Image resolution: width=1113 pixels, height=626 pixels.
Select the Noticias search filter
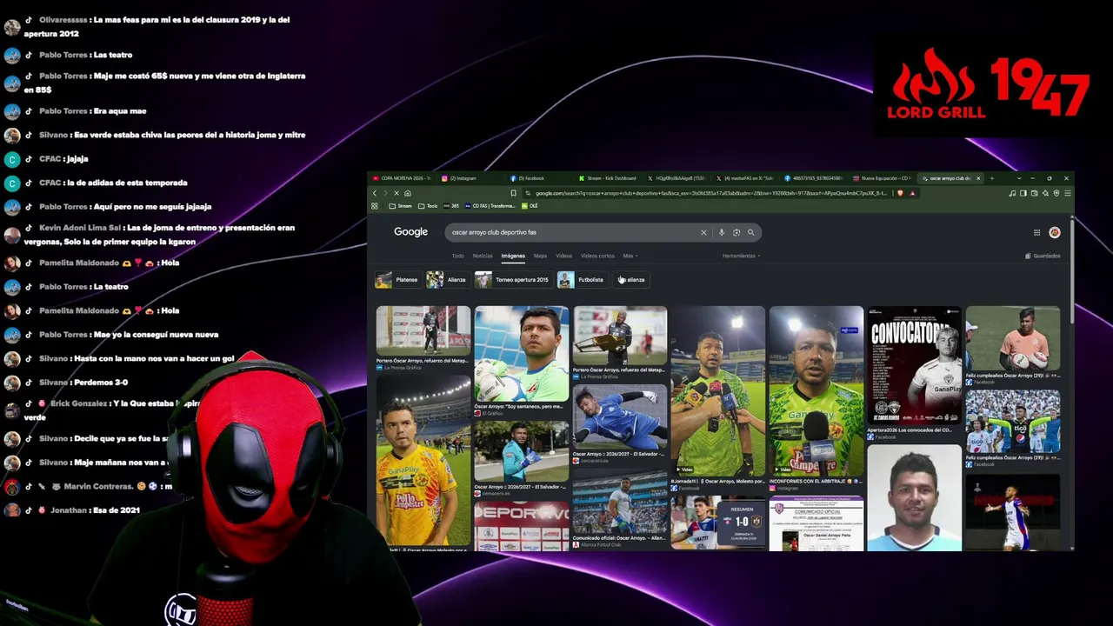(x=483, y=256)
